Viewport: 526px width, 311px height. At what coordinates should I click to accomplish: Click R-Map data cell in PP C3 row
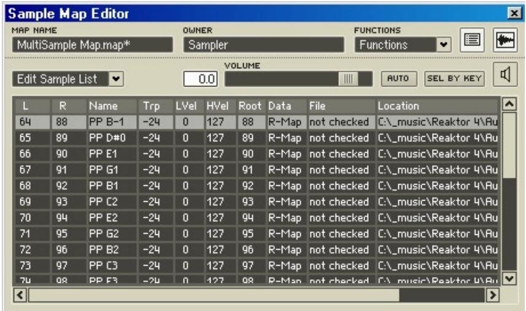(287, 266)
